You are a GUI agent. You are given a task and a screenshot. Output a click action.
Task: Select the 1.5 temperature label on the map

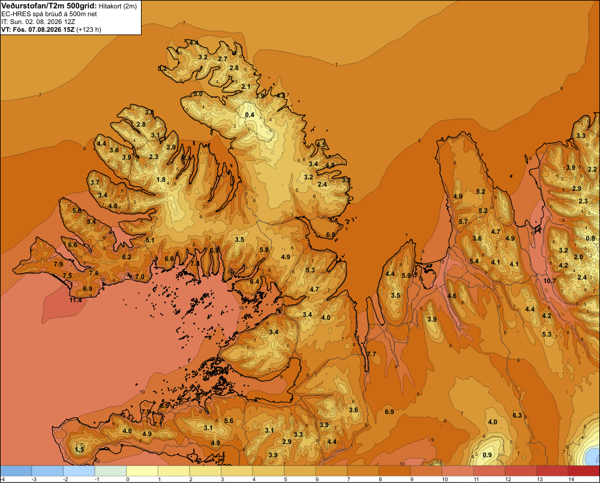tap(80, 449)
